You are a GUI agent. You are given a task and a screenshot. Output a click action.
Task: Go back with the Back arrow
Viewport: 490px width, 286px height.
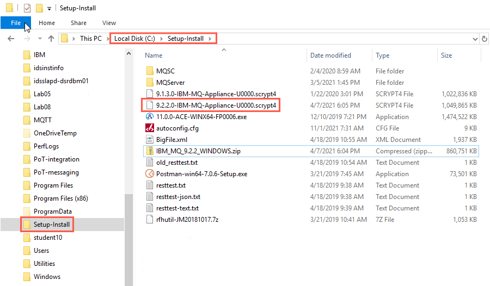tap(11, 39)
